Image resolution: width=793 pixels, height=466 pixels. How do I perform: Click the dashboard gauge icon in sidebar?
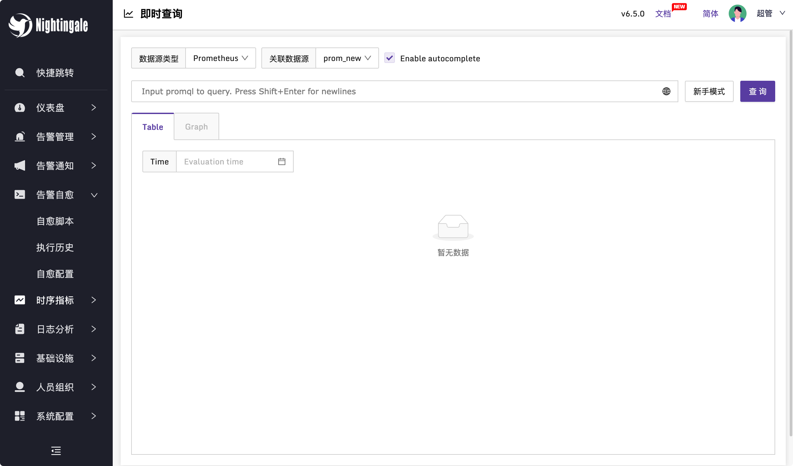click(20, 108)
